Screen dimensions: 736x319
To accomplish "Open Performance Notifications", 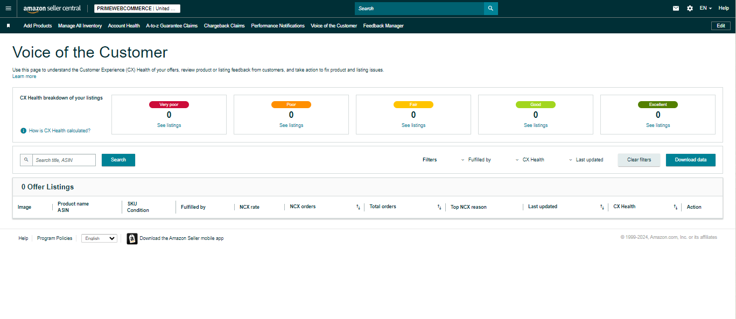I will (x=278, y=26).
